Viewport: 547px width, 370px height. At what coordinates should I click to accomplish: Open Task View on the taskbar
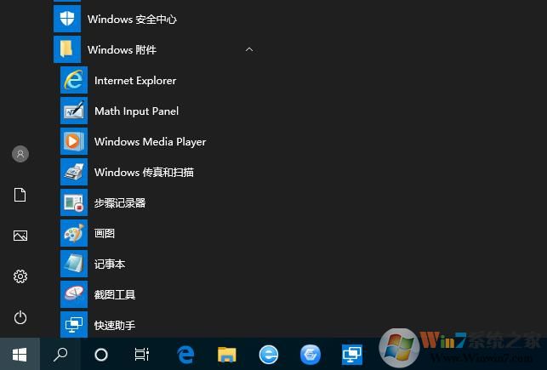[142, 355]
